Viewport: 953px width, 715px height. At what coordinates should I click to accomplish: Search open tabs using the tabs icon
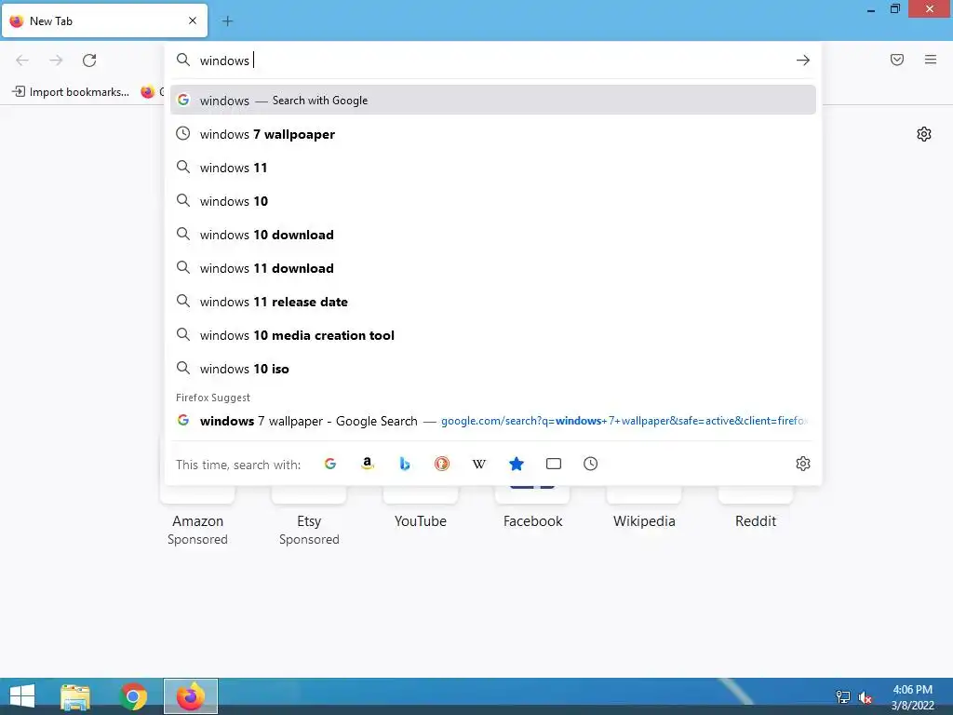[554, 464]
